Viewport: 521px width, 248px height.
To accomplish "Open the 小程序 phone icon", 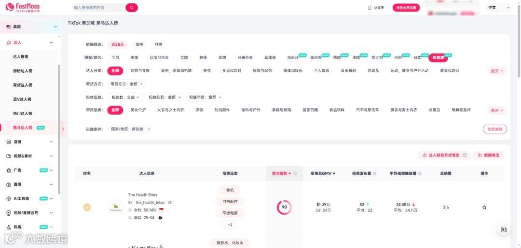I will coord(370,8).
